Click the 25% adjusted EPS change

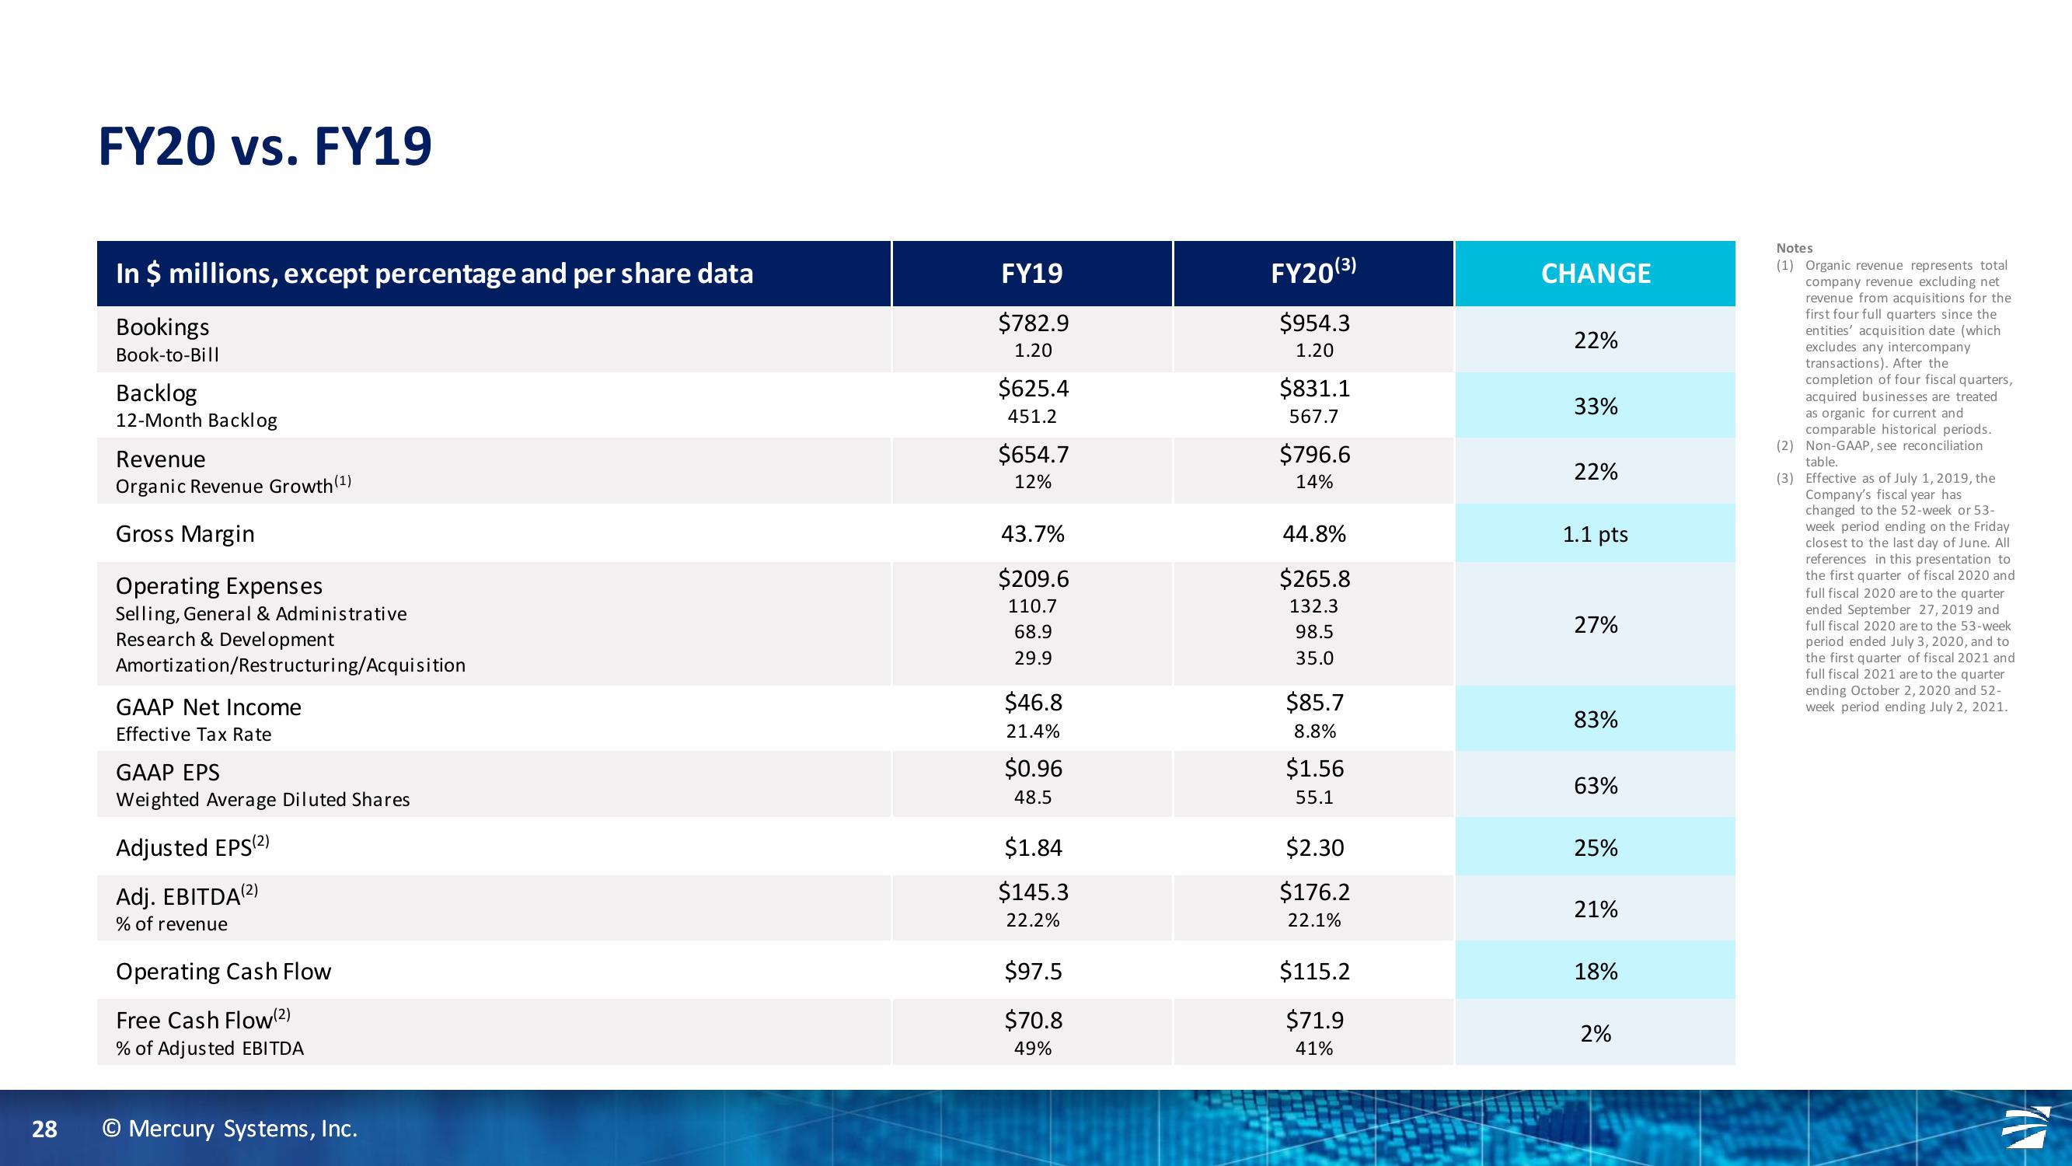(1596, 847)
